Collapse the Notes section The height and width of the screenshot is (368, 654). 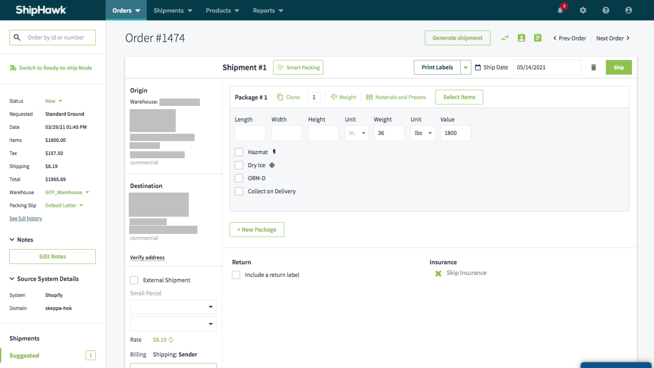pyautogui.click(x=21, y=240)
